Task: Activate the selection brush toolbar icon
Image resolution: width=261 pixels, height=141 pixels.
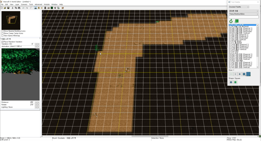Action: coord(31,8)
